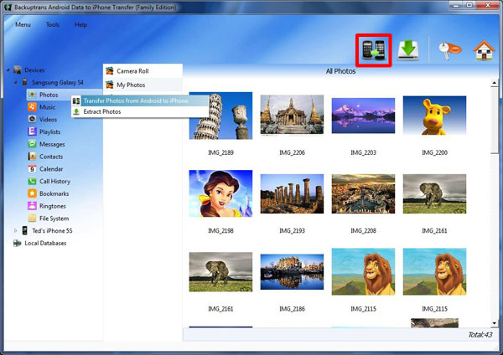Click the Local Databases icon
The image size is (503, 355).
[x=18, y=243]
